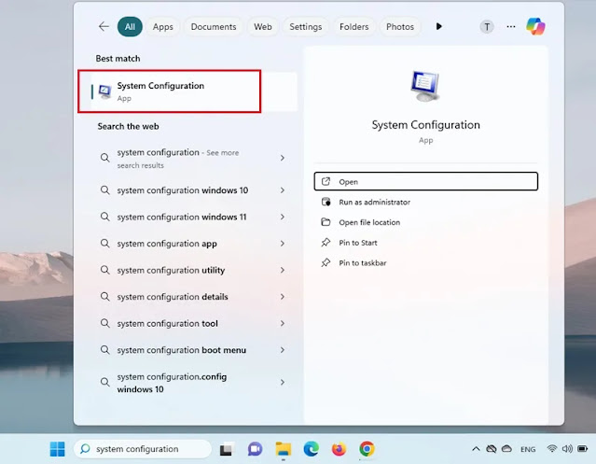Open the Windows Start button
596x464 pixels.
point(58,449)
